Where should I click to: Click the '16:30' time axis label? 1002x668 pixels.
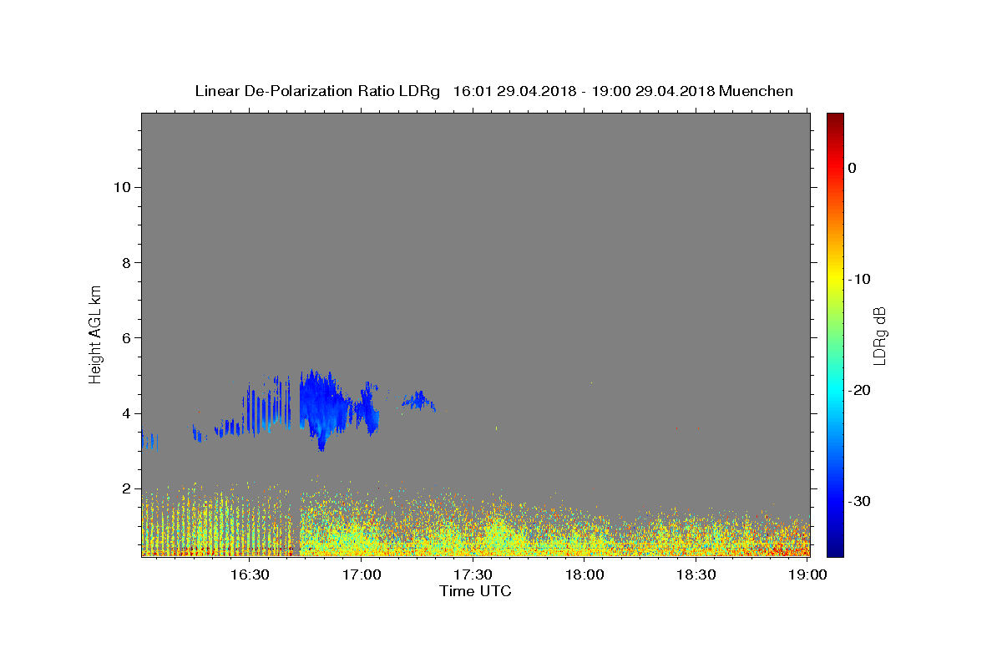coord(250,574)
